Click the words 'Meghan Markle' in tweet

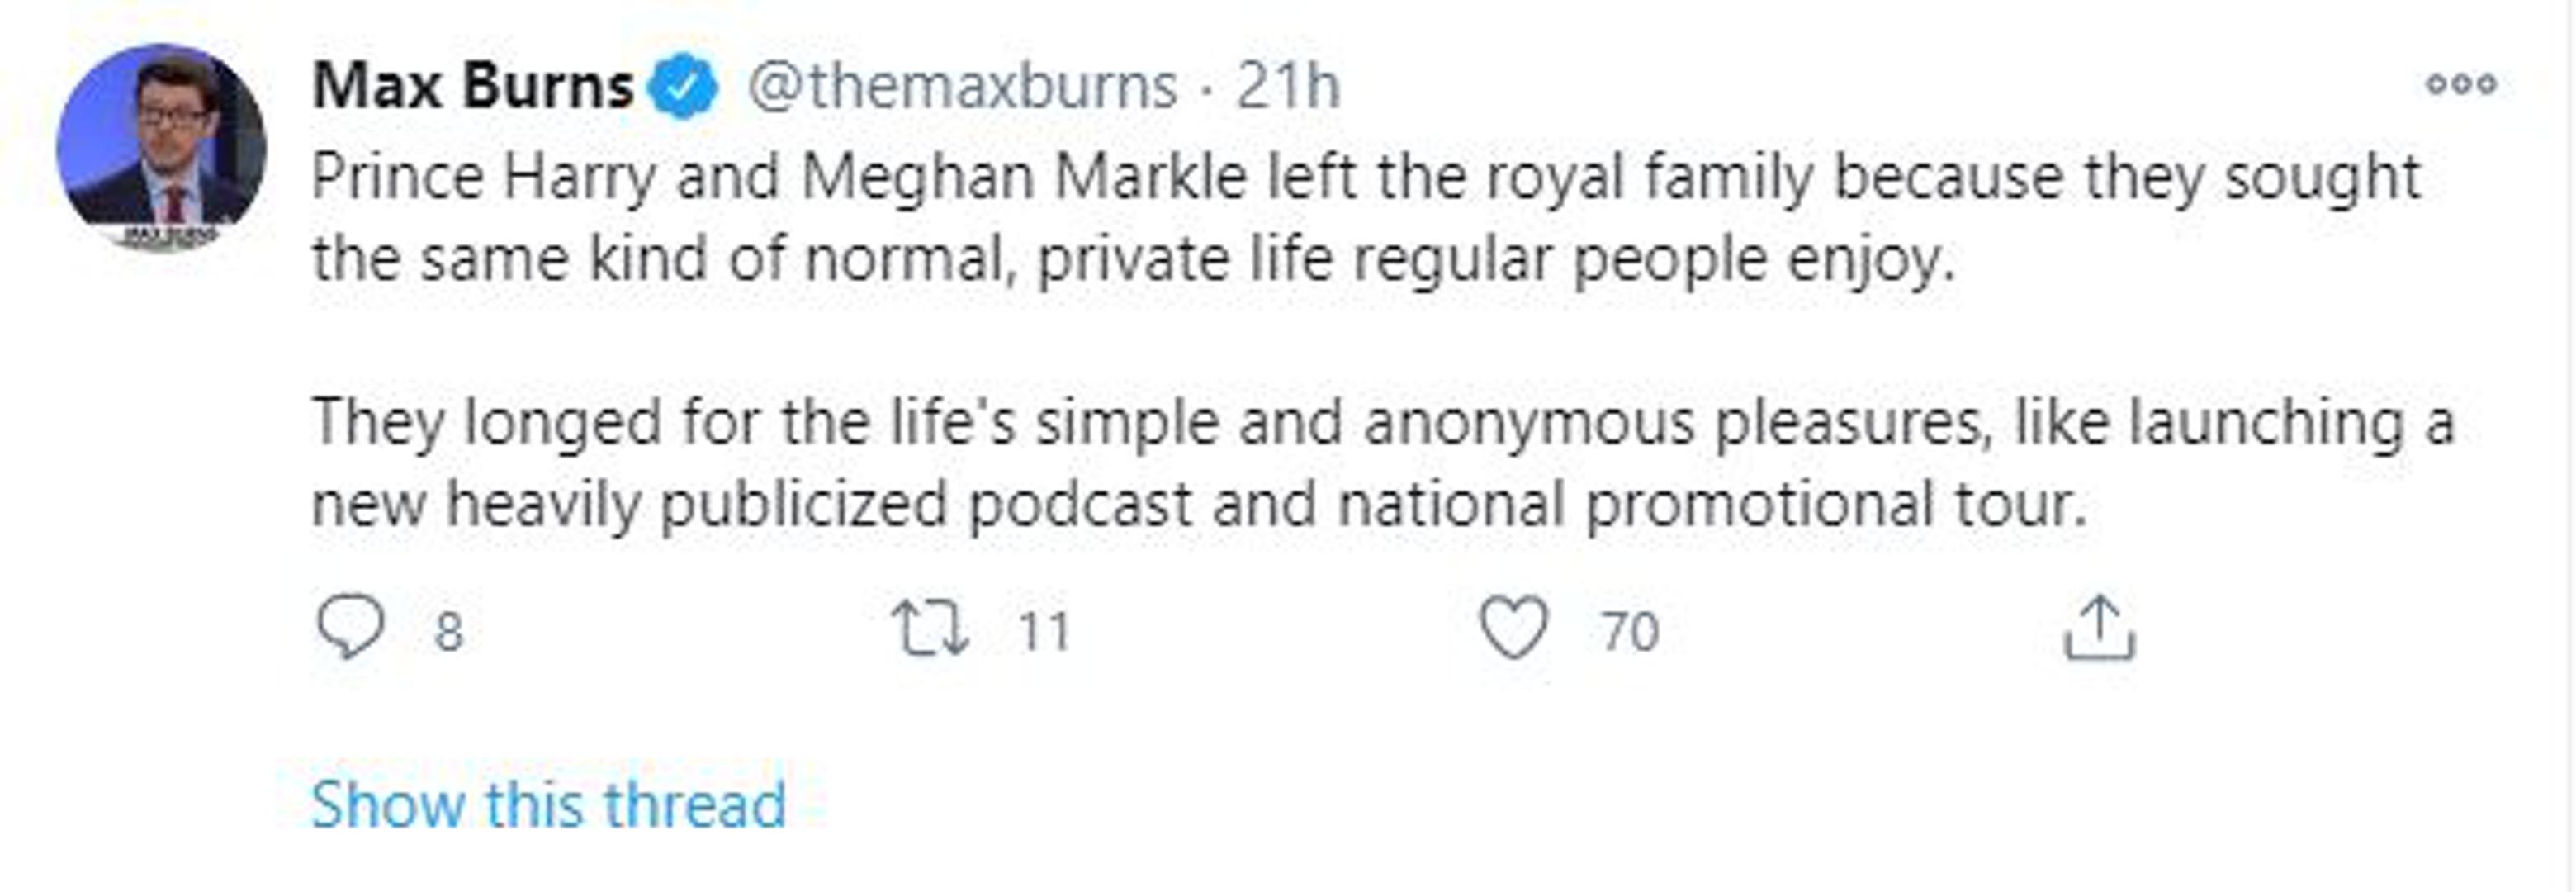(1024, 178)
